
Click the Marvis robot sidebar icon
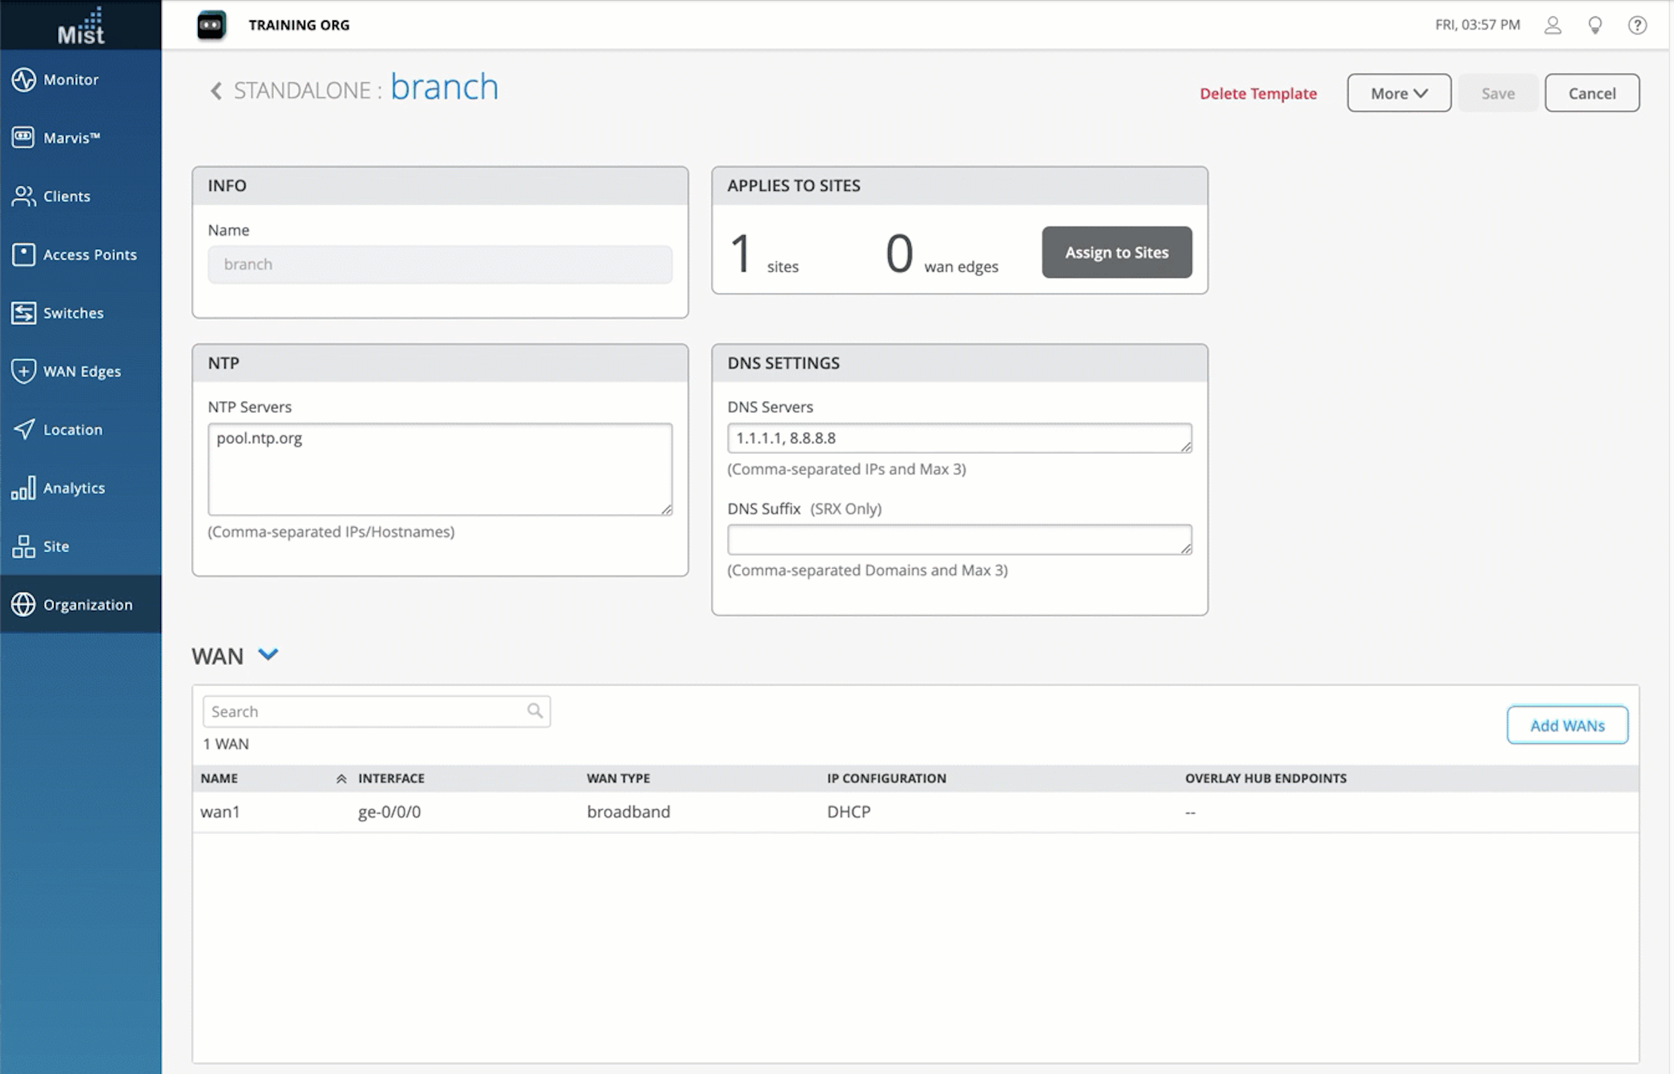point(23,137)
